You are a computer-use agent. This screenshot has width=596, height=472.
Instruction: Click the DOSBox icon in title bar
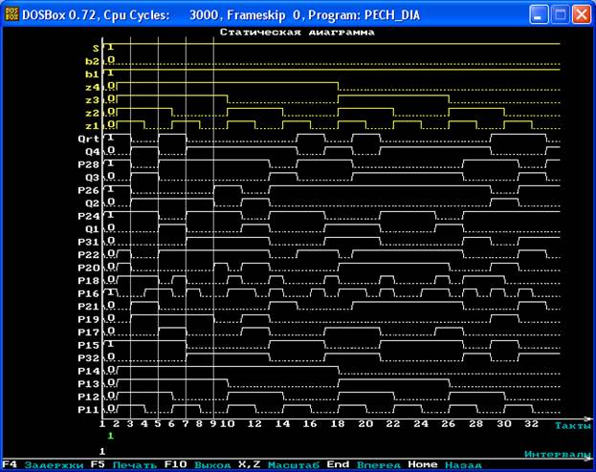[11, 13]
